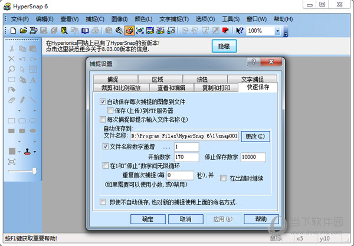354x246 pixels.
Task: Click the Save floppy disk icon
Action: (44, 31)
